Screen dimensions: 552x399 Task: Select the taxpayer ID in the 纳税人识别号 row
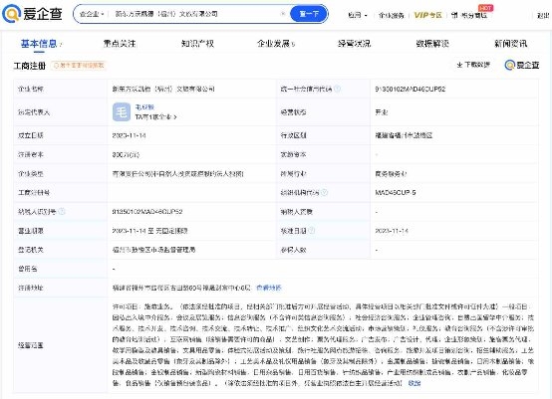[x=147, y=212]
